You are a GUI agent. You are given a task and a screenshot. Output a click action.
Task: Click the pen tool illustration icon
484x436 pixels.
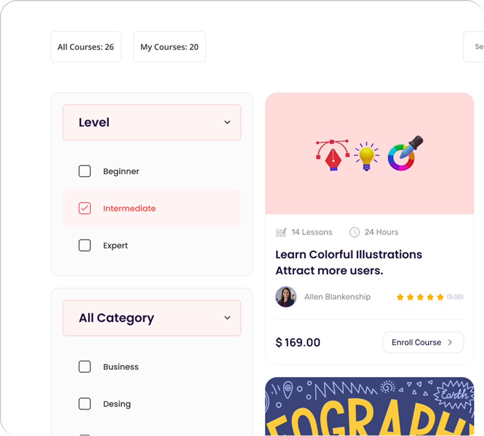coord(332,155)
